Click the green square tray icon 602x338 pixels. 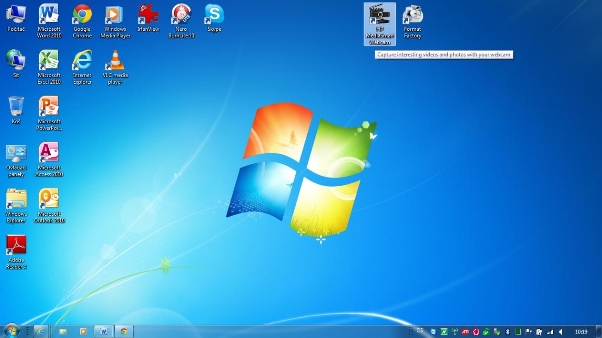click(x=518, y=332)
